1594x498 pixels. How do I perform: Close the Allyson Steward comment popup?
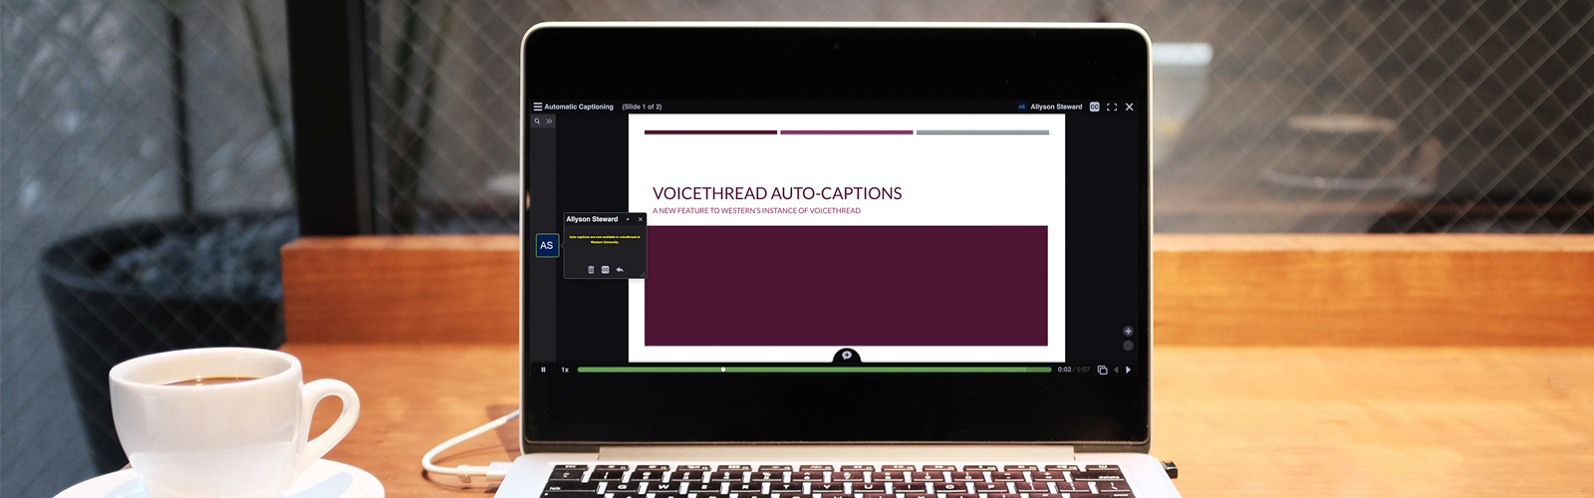pos(641,219)
